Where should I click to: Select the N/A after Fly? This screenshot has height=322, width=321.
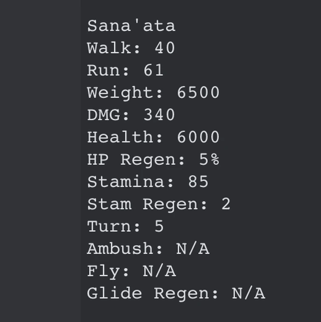159,271
